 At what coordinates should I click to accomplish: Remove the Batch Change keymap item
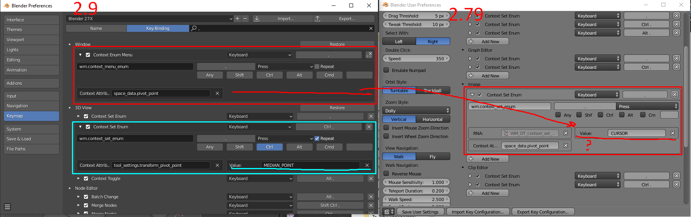371,197
